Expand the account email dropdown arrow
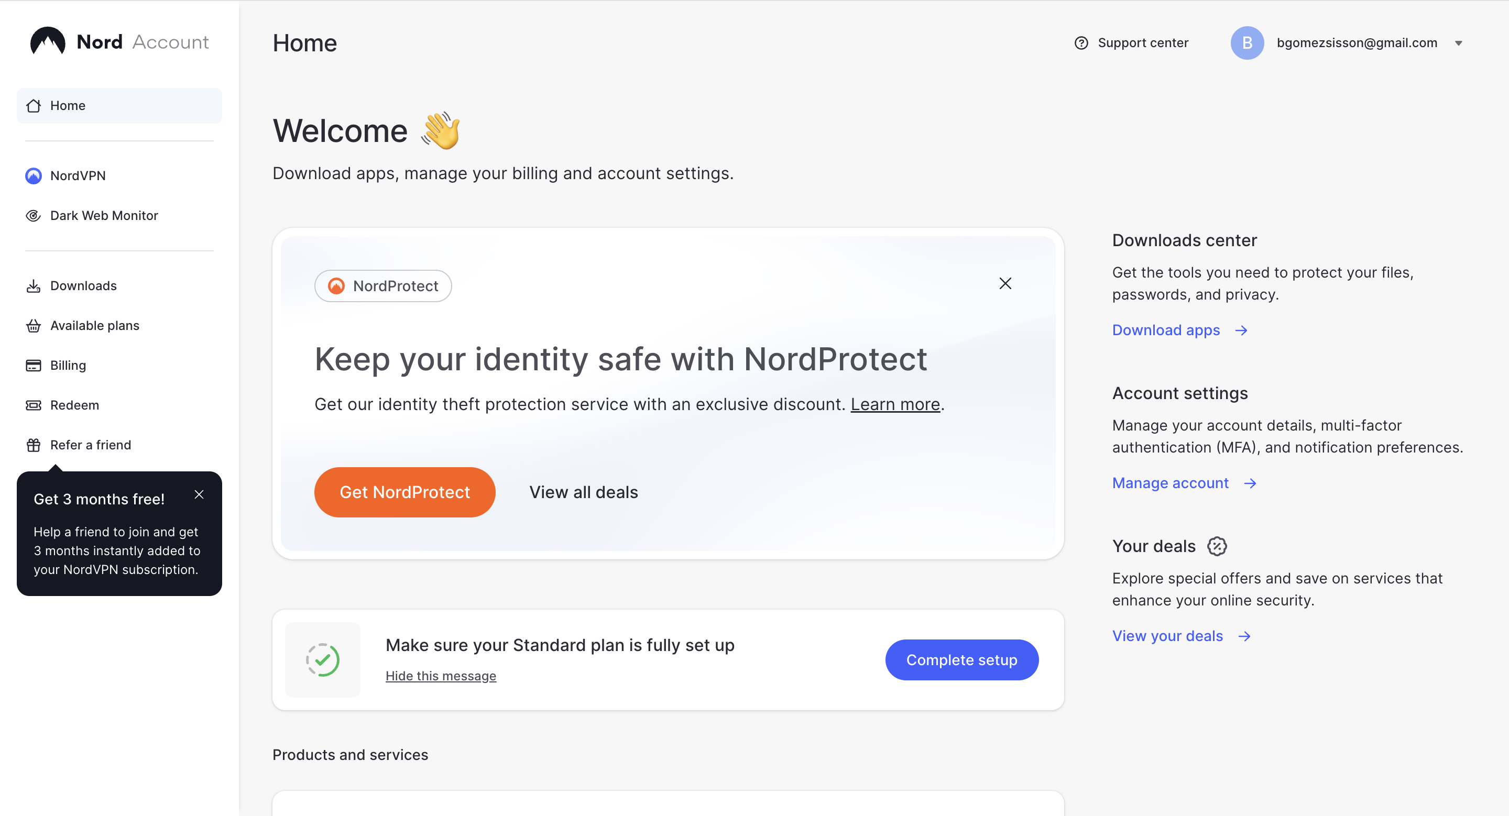 click(x=1459, y=43)
